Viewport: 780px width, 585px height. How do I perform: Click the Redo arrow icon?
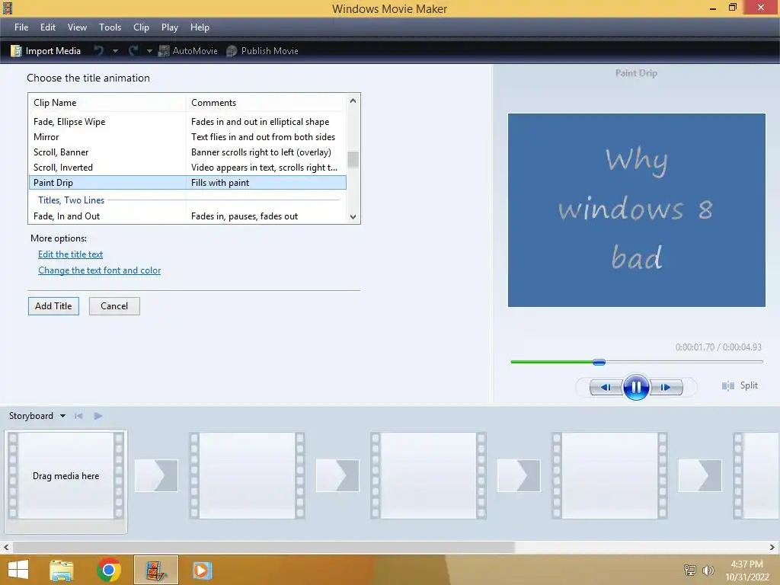pos(133,51)
